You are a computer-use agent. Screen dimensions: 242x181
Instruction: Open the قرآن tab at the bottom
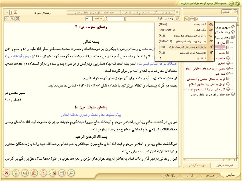(190, 175)
